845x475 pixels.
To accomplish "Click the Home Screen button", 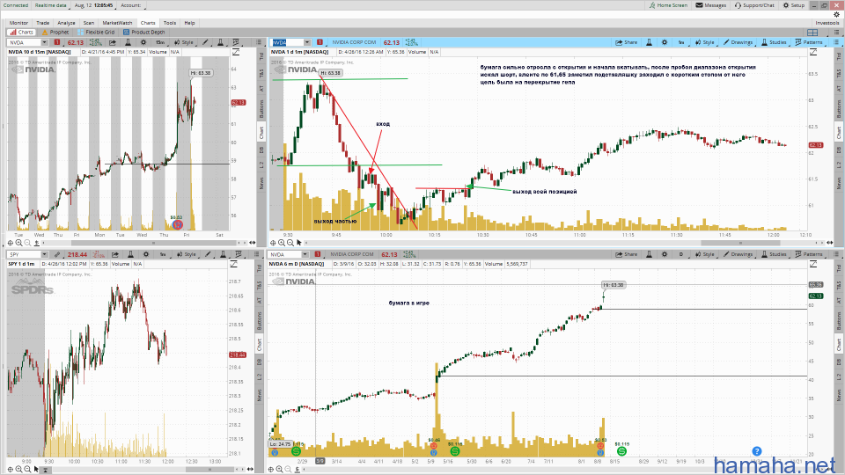I will coord(668,5).
